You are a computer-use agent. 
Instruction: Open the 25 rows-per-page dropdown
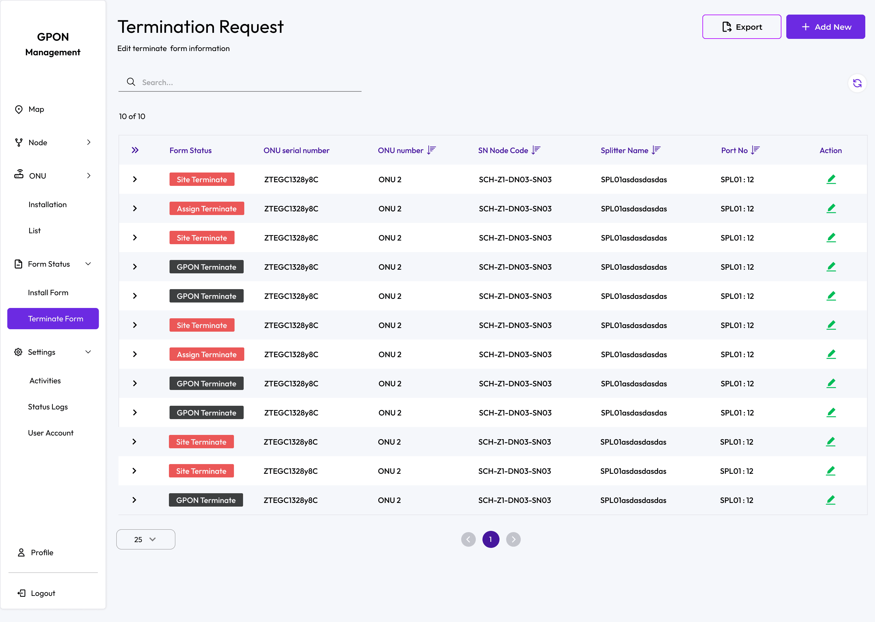click(146, 539)
